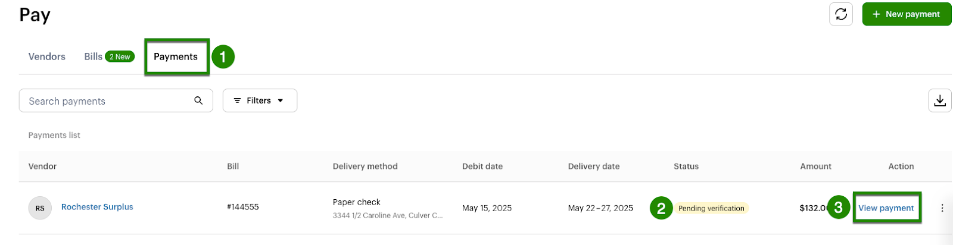Switch to the Vendors tab
Viewport: 953px width, 245px height.
pos(47,56)
